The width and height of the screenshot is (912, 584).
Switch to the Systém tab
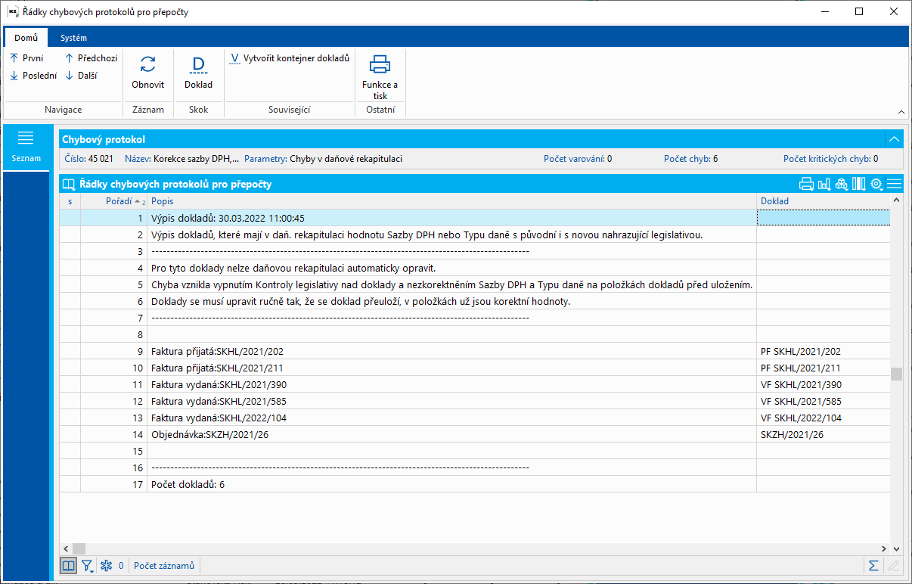[x=73, y=38]
